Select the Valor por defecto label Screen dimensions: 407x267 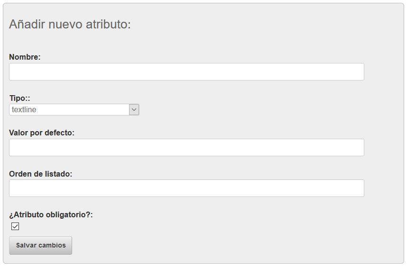tap(42, 133)
